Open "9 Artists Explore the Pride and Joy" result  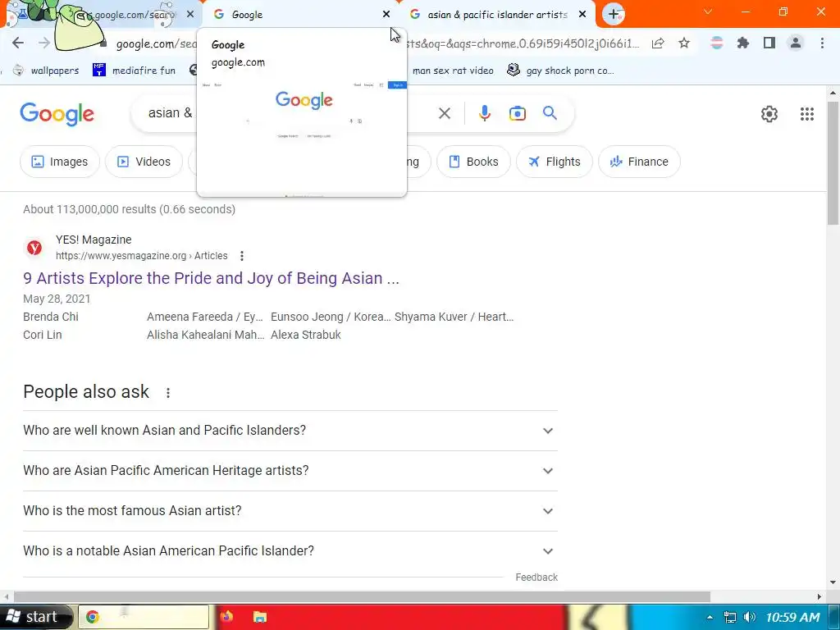pyautogui.click(x=211, y=279)
